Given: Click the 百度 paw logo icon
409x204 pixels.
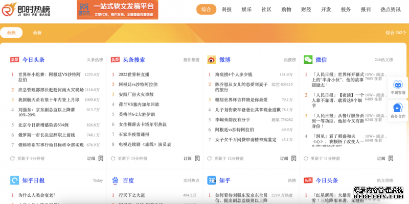Looking at the screenshot, I should (115, 181).
